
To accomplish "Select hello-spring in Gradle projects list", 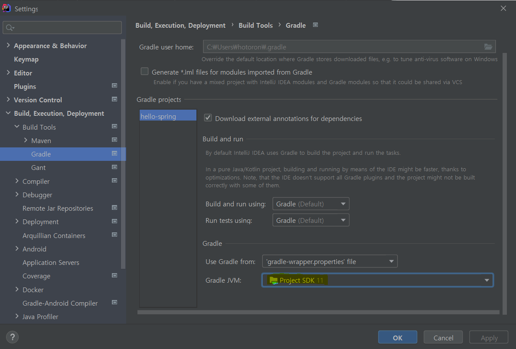I will (168, 116).
